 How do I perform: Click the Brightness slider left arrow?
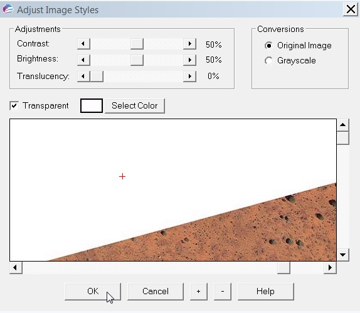(83, 60)
